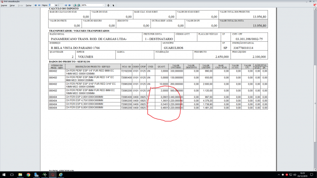This screenshot has height=178, width=317.
Task: Go to previous page arrow icon
Action: coord(39,5)
